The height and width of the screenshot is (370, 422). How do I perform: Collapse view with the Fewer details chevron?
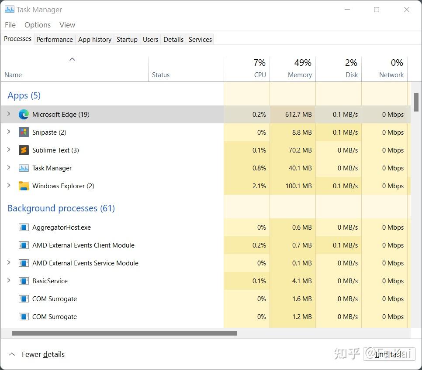click(12, 354)
